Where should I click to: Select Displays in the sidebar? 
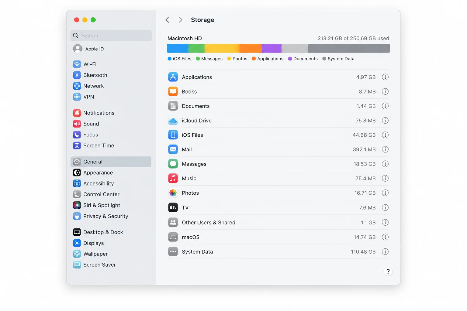point(111,243)
